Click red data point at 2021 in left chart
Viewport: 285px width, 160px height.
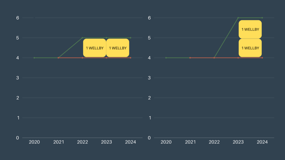coord(58,58)
